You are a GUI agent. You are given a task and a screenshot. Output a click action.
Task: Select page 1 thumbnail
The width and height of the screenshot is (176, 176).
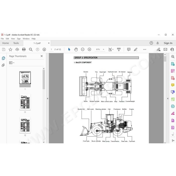pos(25,79)
